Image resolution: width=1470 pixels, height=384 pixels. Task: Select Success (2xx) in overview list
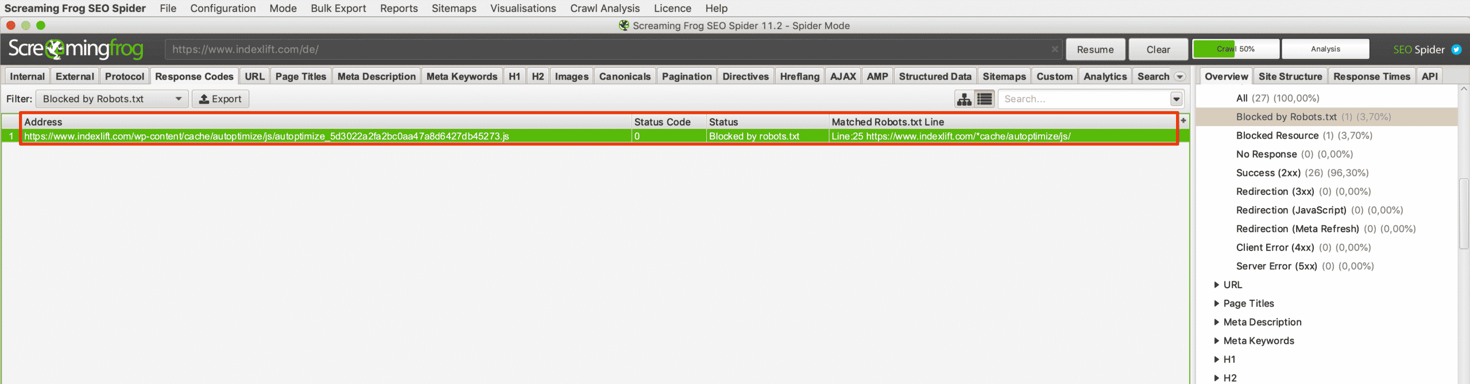(x=1302, y=173)
